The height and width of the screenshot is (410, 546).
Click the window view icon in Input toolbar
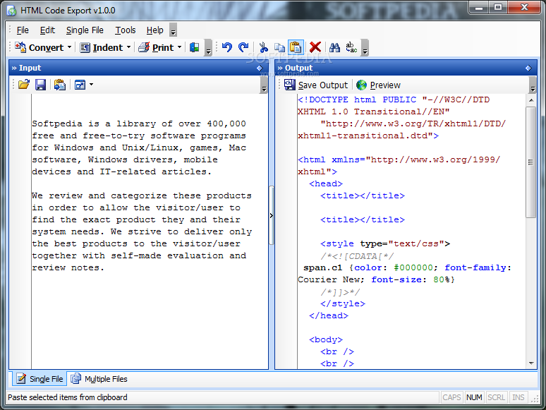(x=80, y=85)
